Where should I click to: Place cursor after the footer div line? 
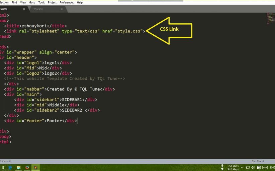coord(78,121)
